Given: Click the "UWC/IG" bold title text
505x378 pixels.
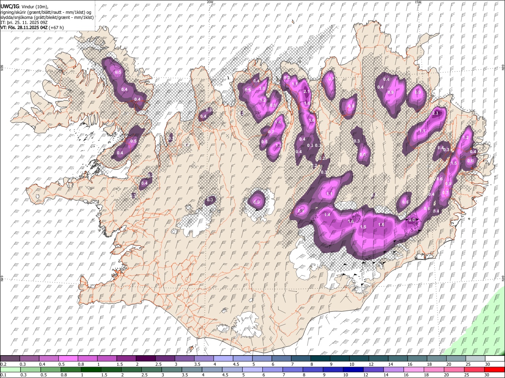Looking at the screenshot, I should [x=9, y=7].
